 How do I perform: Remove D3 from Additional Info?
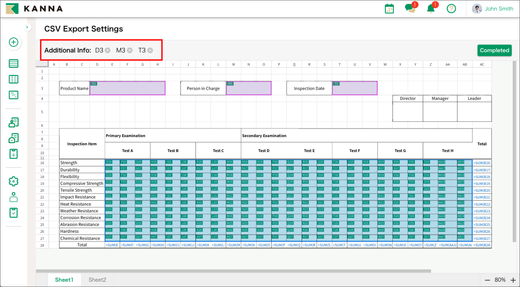point(108,50)
